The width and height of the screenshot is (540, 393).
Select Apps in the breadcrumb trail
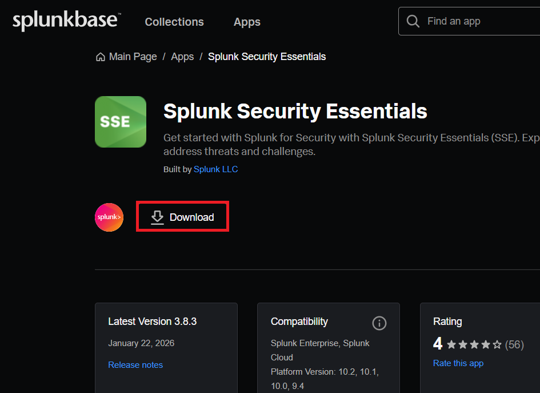[182, 57]
